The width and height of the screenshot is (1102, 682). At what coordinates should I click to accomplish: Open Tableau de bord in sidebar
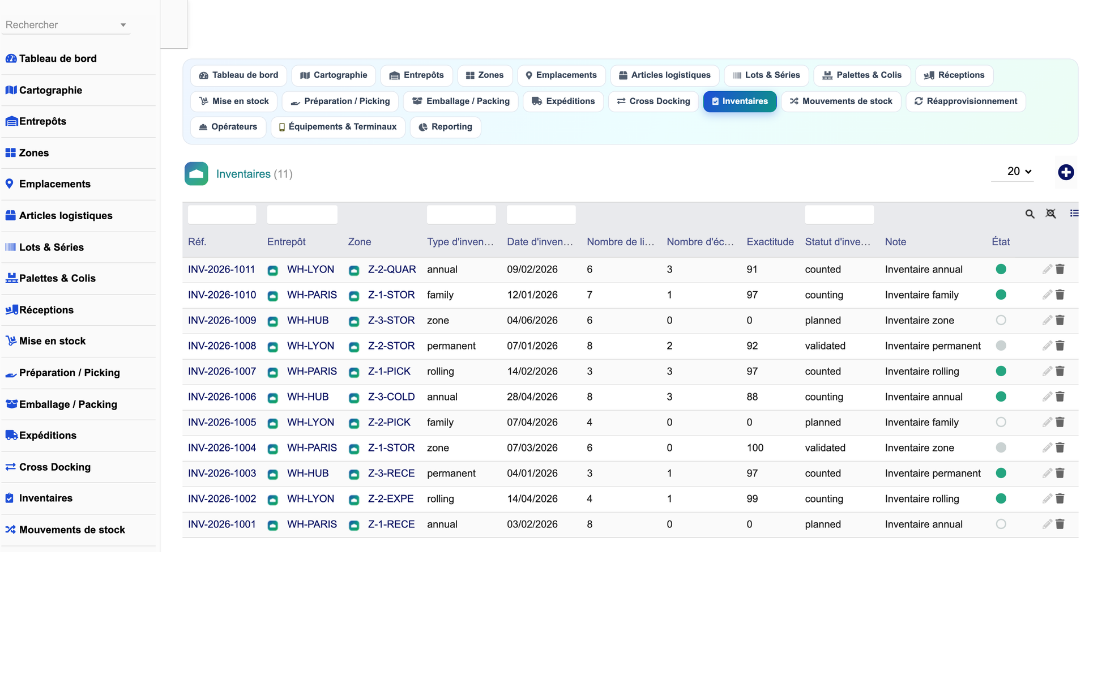coord(57,58)
